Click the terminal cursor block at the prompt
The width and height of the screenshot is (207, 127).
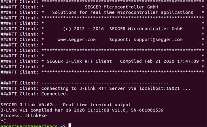tap(70, 125)
